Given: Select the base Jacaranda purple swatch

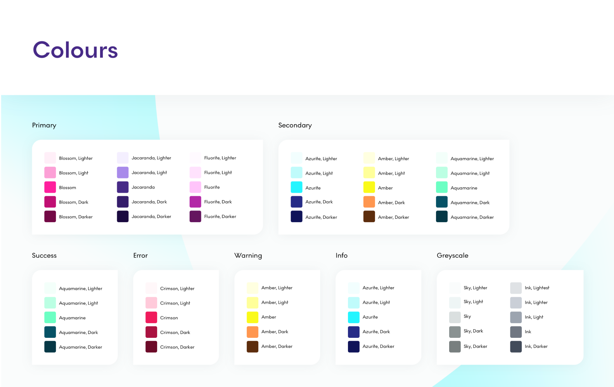Looking at the screenshot, I should (123, 187).
